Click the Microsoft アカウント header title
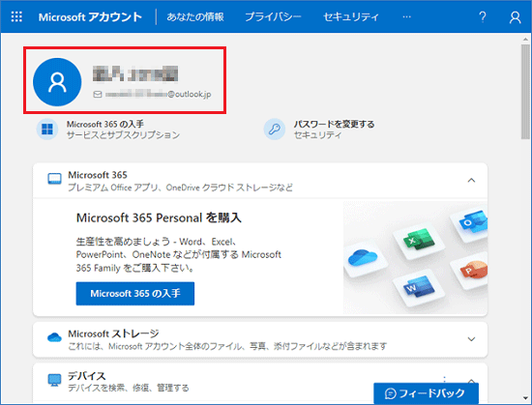Image resolution: width=532 pixels, height=405 pixels. (90, 17)
